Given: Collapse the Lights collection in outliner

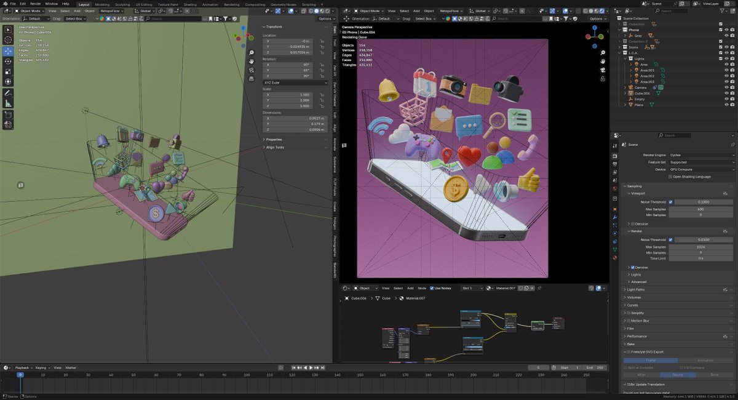Looking at the screenshot, I should [x=625, y=58].
